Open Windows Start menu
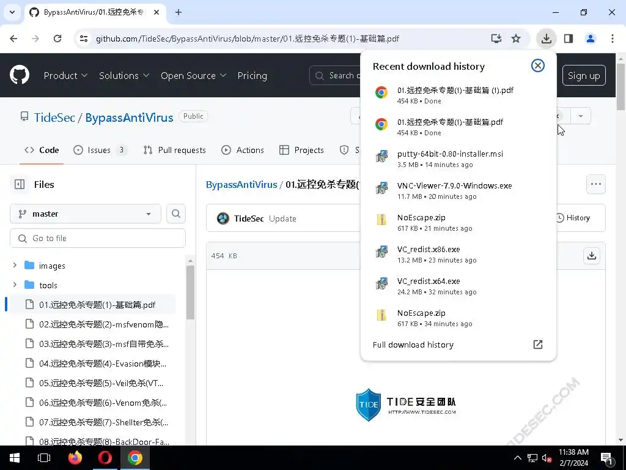The height and width of the screenshot is (470, 626). click(15, 458)
